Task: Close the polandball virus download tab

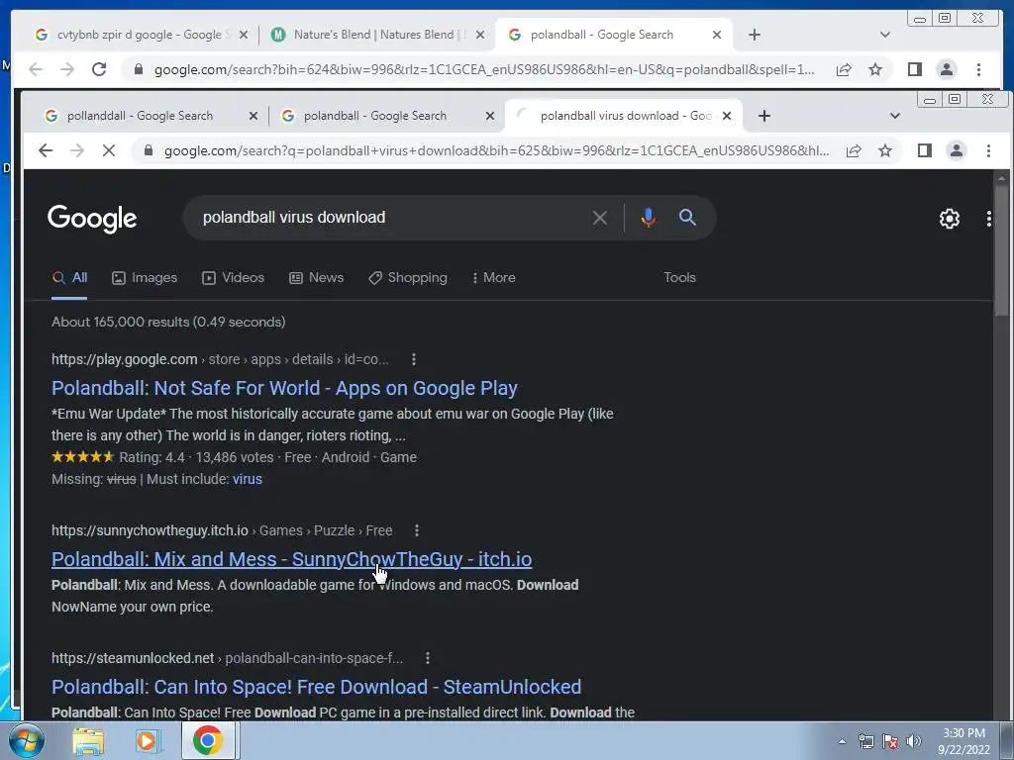Action: [727, 116]
